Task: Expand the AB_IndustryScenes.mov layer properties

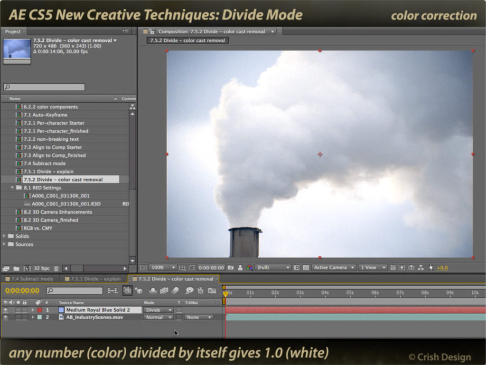Action: point(33,317)
